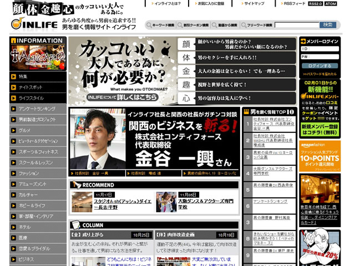Click the arrow icon beside ナイトスポット

click(13, 88)
